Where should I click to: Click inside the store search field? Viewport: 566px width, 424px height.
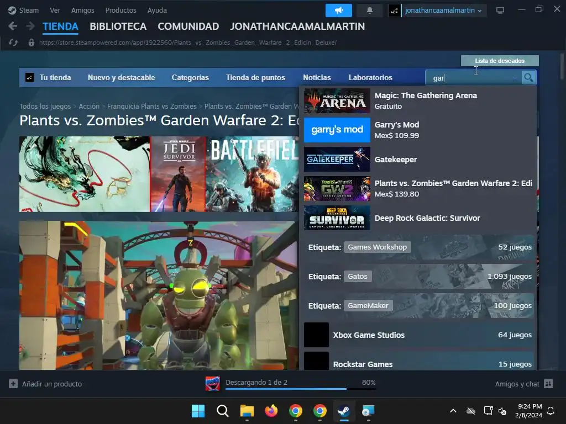coord(473,77)
